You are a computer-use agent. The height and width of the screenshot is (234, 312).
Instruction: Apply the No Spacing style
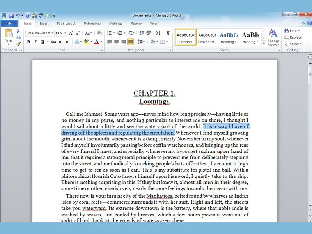pos(207,37)
